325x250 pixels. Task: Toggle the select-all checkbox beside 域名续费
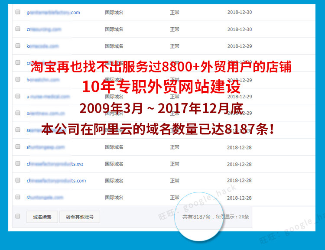(18, 216)
